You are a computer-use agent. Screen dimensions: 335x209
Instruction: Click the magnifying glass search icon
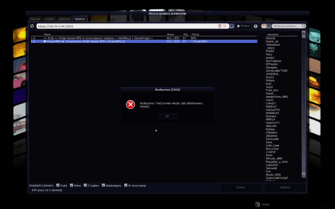303,26
